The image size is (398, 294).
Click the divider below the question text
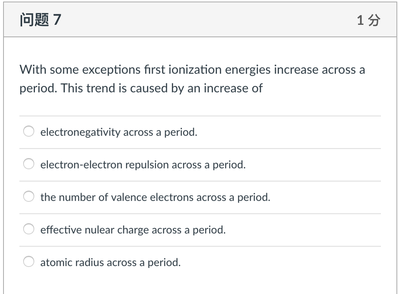point(199,115)
